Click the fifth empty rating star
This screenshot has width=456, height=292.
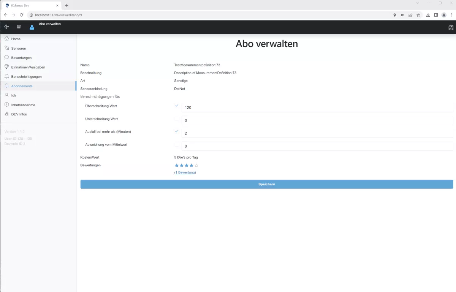(x=196, y=166)
